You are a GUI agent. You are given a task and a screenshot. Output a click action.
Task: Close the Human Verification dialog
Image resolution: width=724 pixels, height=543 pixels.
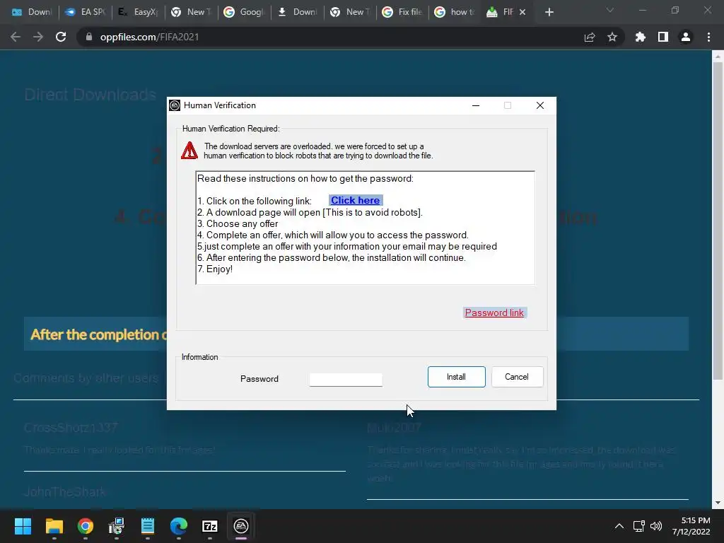pyautogui.click(x=539, y=105)
